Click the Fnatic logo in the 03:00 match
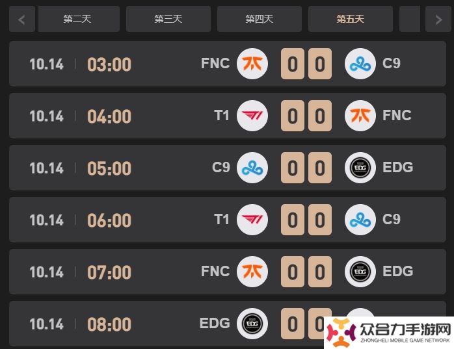 252,64
